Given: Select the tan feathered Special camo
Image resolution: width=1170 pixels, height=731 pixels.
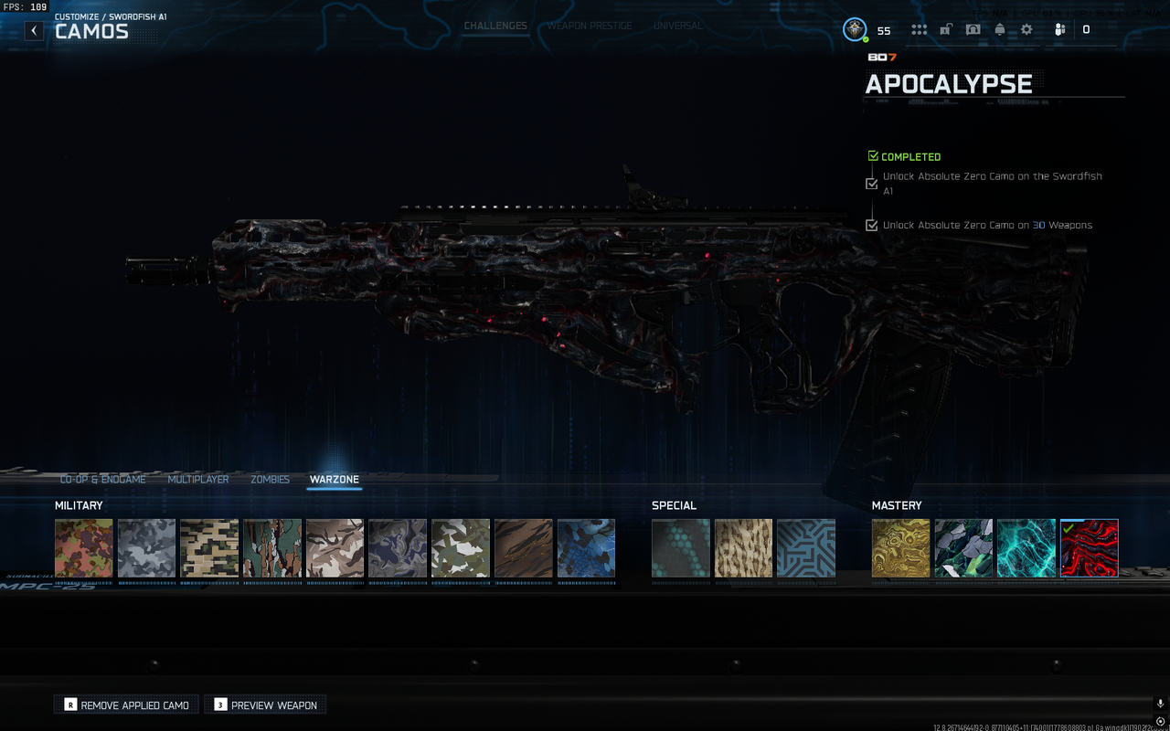Looking at the screenshot, I should click(743, 548).
